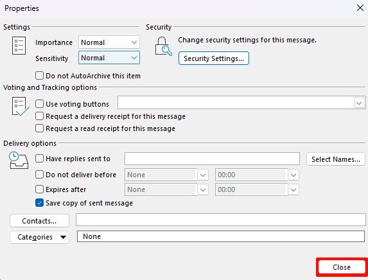The image size is (368, 280).
Task: Request a delivery receipt for this message
Action: [x=39, y=116]
